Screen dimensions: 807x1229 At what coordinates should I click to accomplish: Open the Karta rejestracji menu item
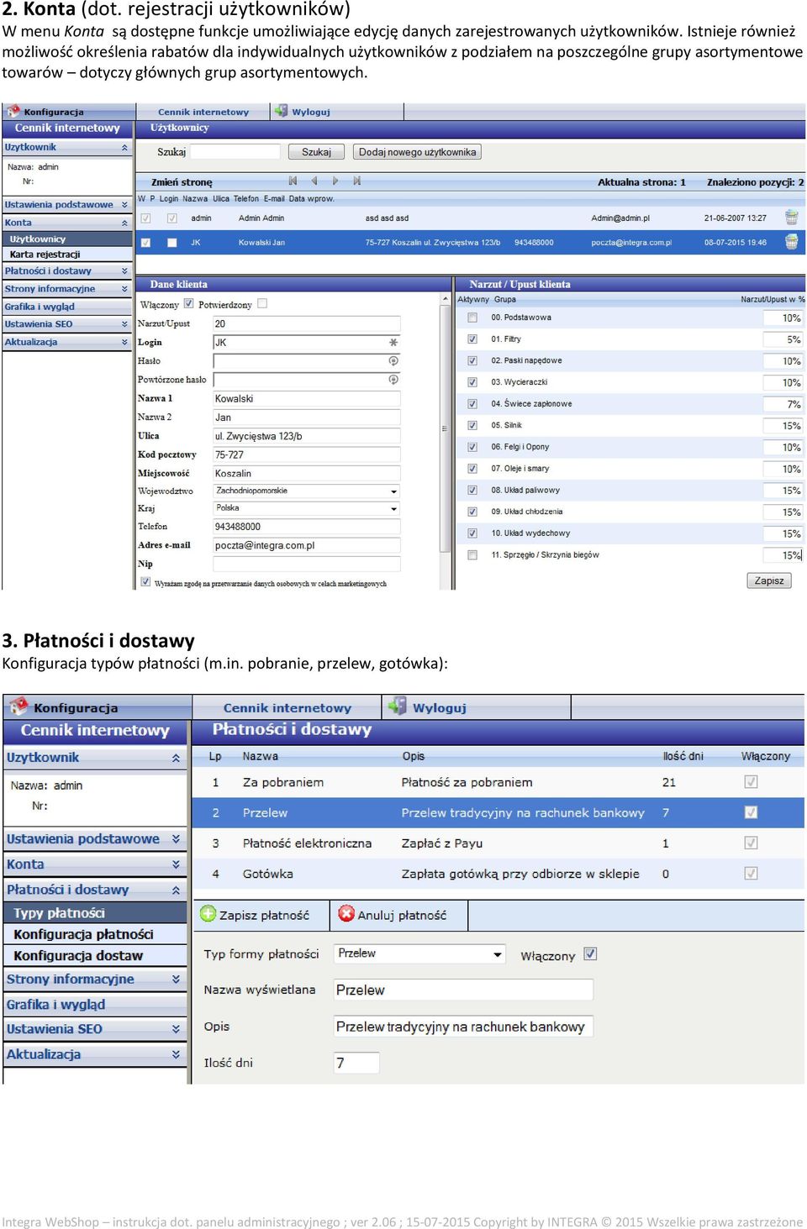click(67, 255)
